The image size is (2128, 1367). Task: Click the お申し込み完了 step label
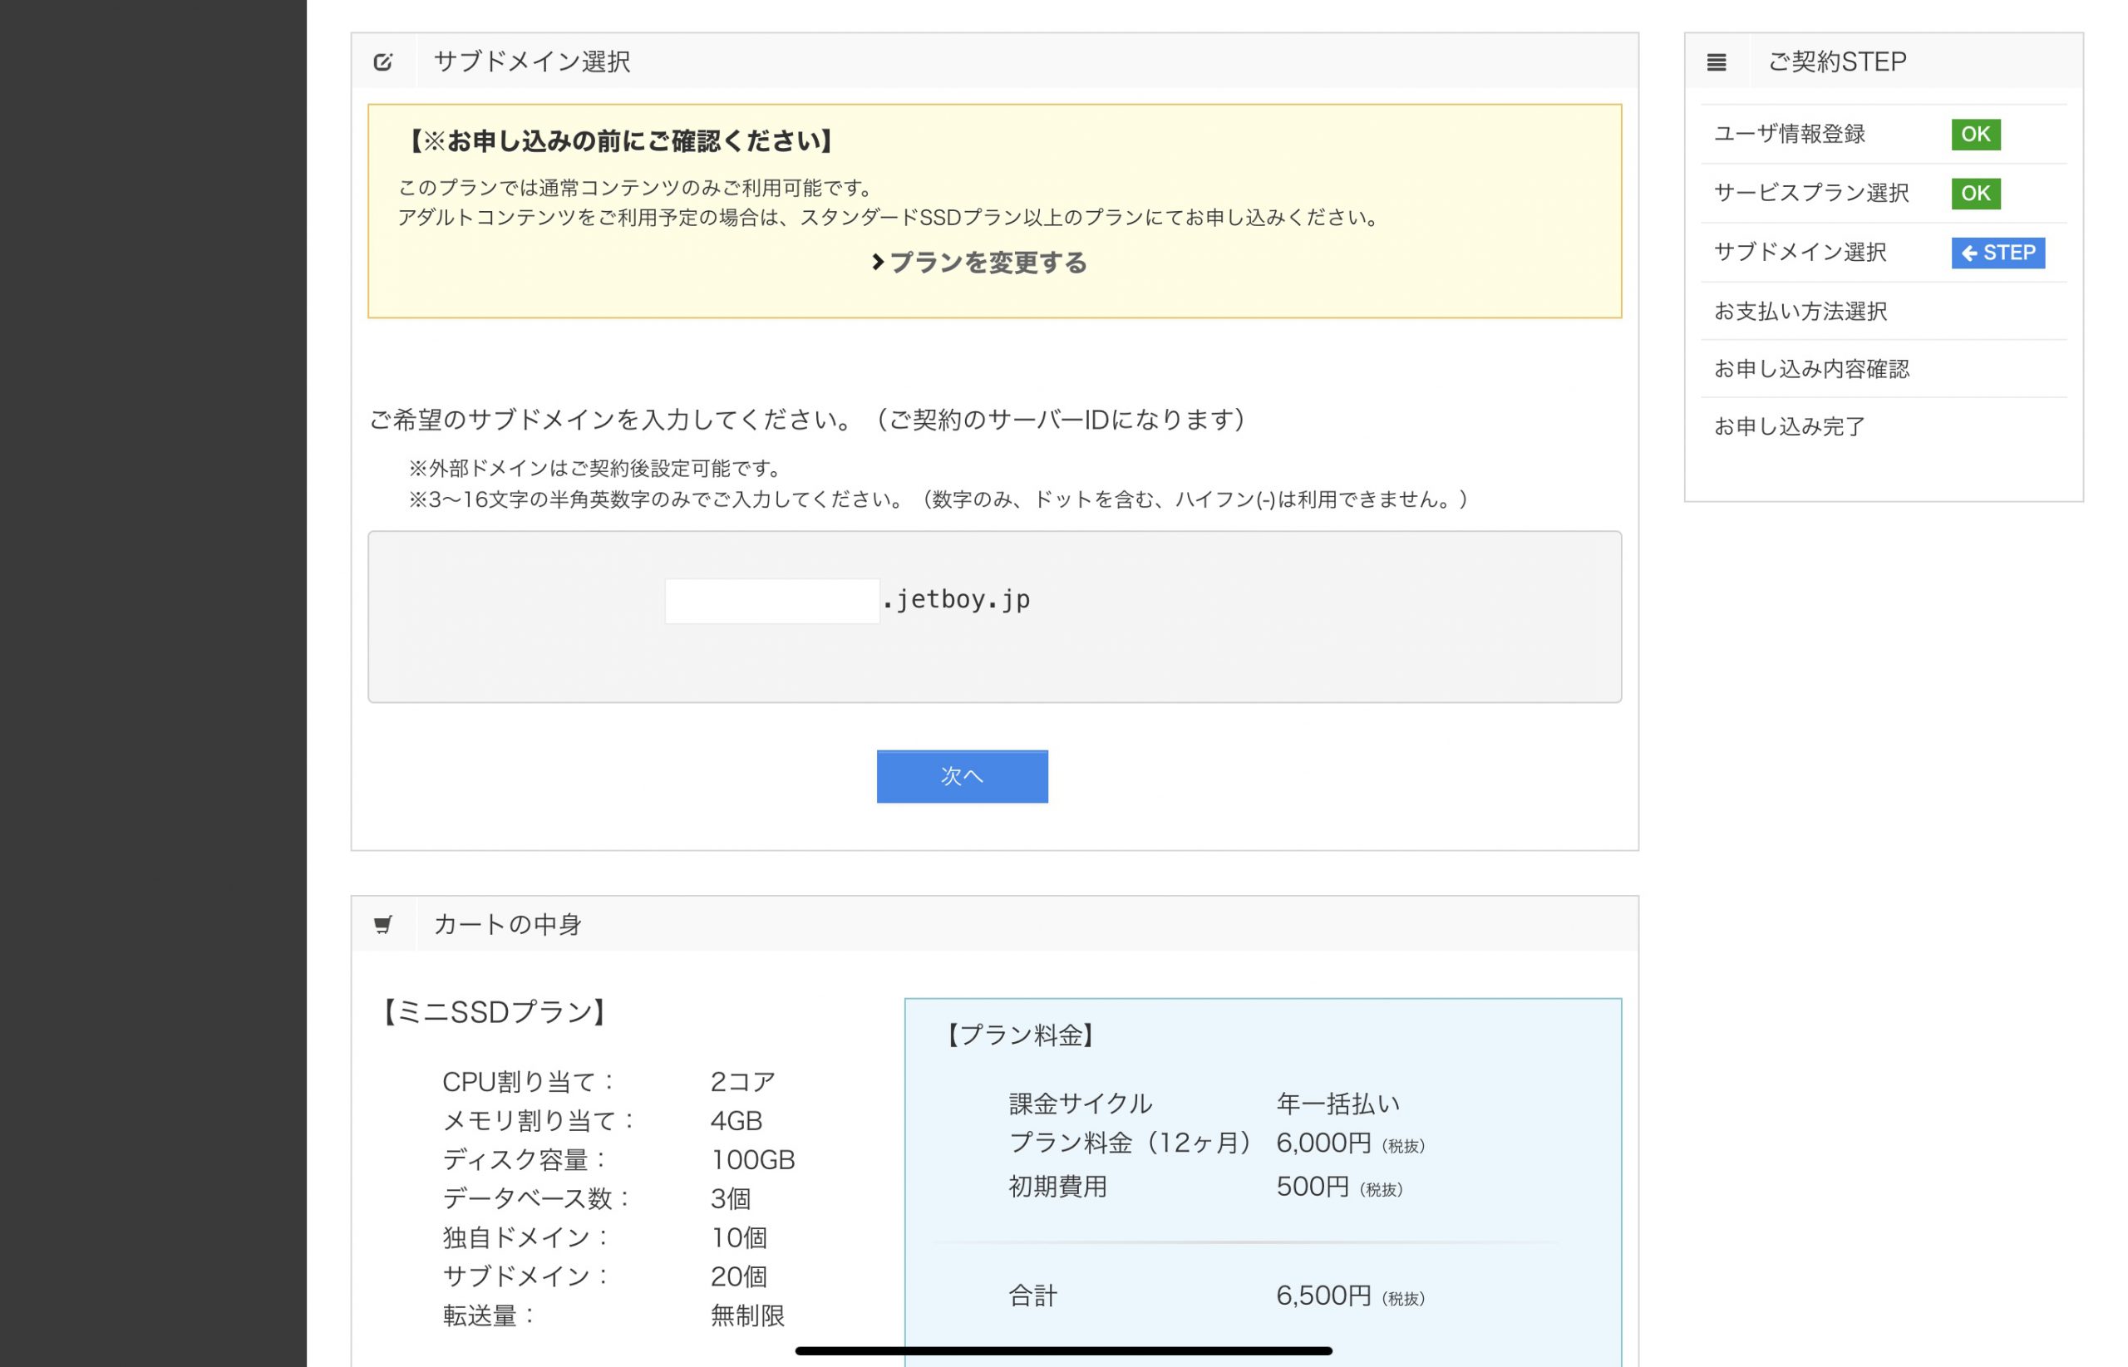point(1788,427)
